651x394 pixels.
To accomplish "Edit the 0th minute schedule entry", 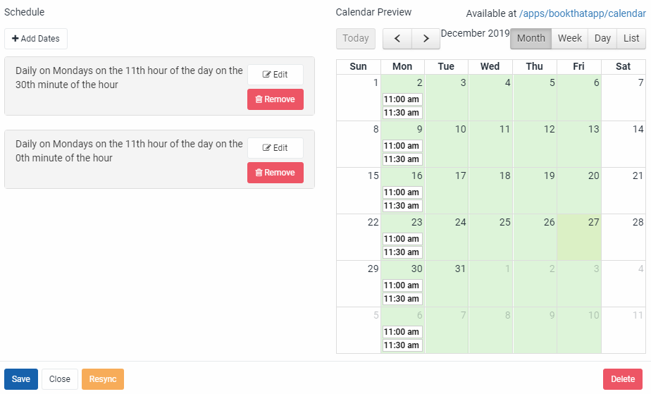I will [x=275, y=148].
